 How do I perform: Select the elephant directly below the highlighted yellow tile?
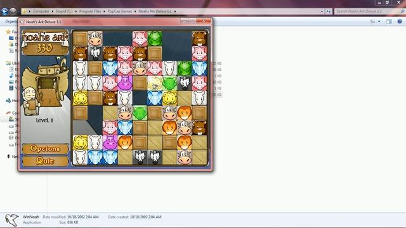coord(155,98)
